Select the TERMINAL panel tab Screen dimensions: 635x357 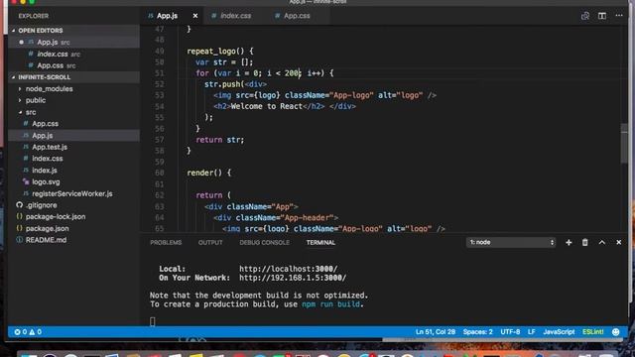coord(320,242)
